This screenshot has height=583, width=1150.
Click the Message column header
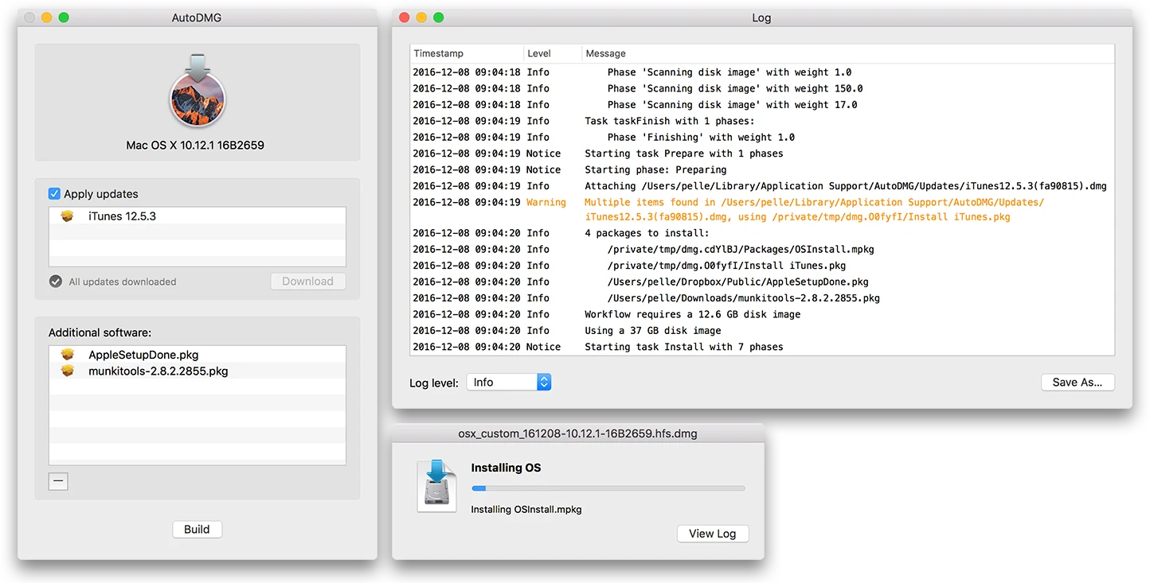[848, 53]
